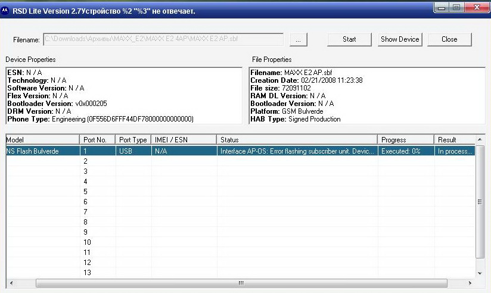The height and width of the screenshot is (293, 491).
Task: Sort by the Port No. column header
Action: [x=97, y=139]
